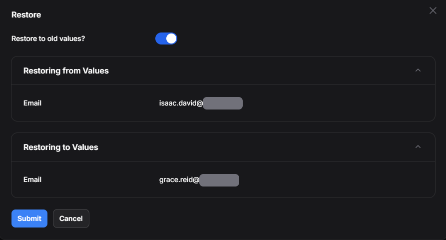Viewport: 446px width, 240px height.
Task: Click the Submit button
Action: click(x=29, y=218)
